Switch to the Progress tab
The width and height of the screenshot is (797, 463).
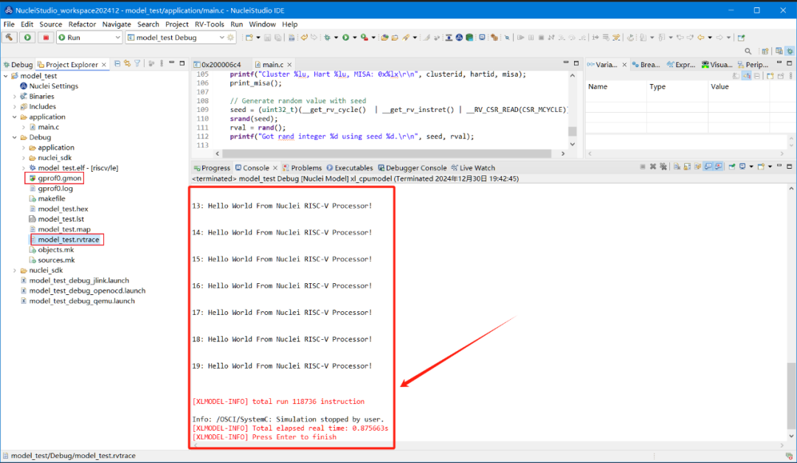click(x=212, y=167)
